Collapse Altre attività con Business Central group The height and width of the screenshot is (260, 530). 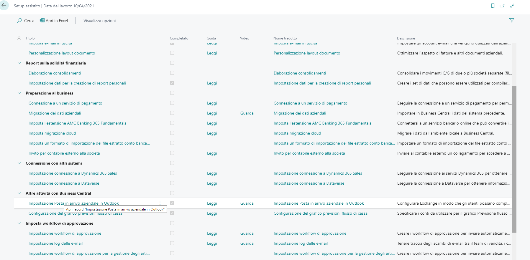click(19, 193)
